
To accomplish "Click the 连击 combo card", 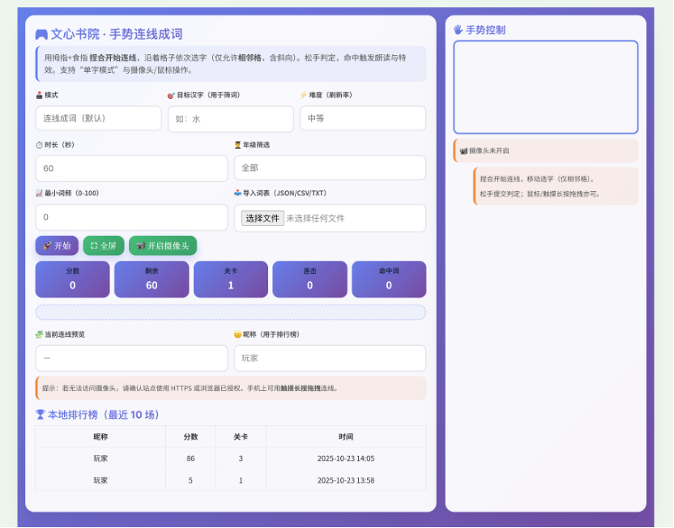I will [310, 279].
